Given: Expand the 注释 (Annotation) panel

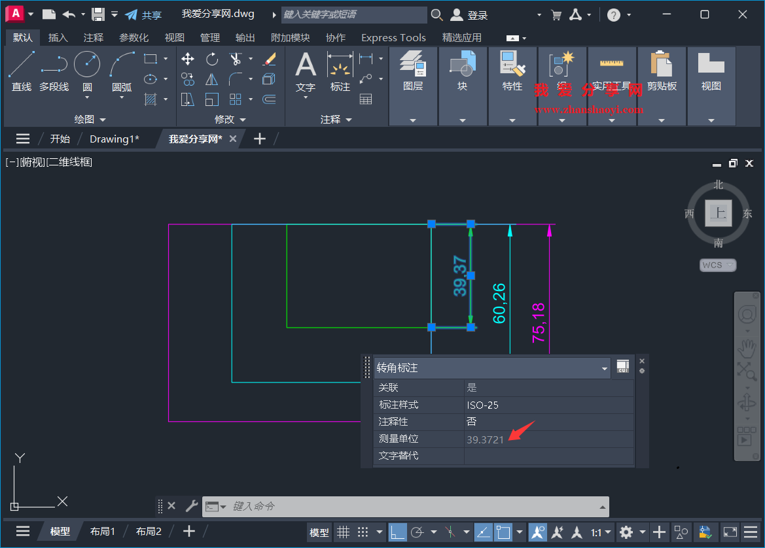Looking at the screenshot, I should pyautogui.click(x=336, y=119).
